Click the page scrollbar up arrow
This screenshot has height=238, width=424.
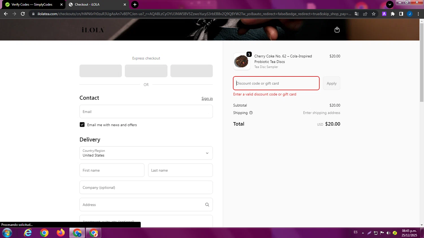click(x=422, y=21)
